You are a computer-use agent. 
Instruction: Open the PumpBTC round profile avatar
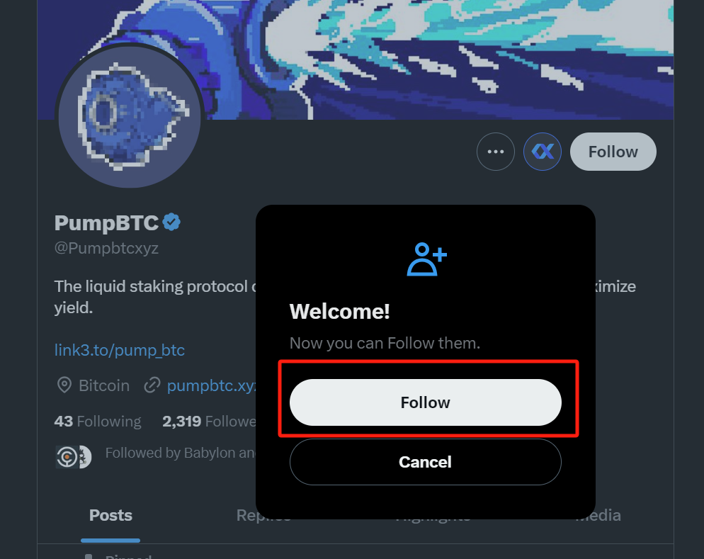point(130,117)
